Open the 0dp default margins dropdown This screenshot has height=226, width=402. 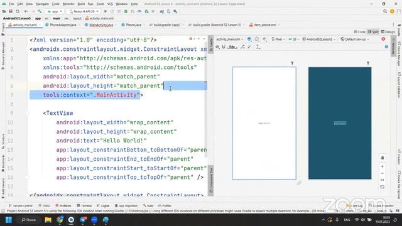pos(232,47)
